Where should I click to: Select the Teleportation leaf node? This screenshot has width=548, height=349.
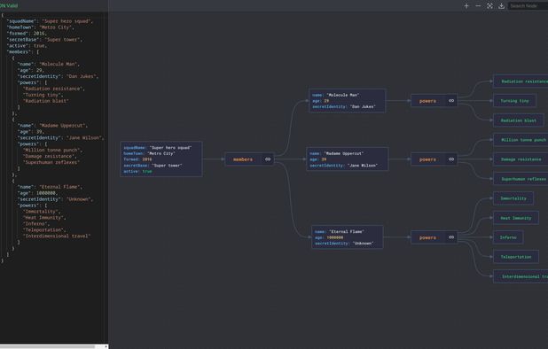pos(516,257)
